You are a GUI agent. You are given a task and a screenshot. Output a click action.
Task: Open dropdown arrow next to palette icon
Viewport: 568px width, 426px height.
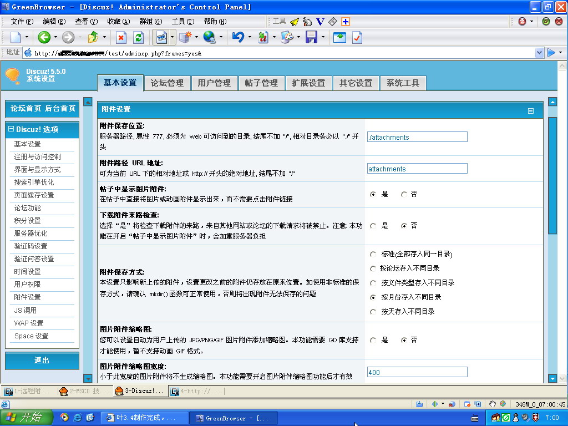298,37
